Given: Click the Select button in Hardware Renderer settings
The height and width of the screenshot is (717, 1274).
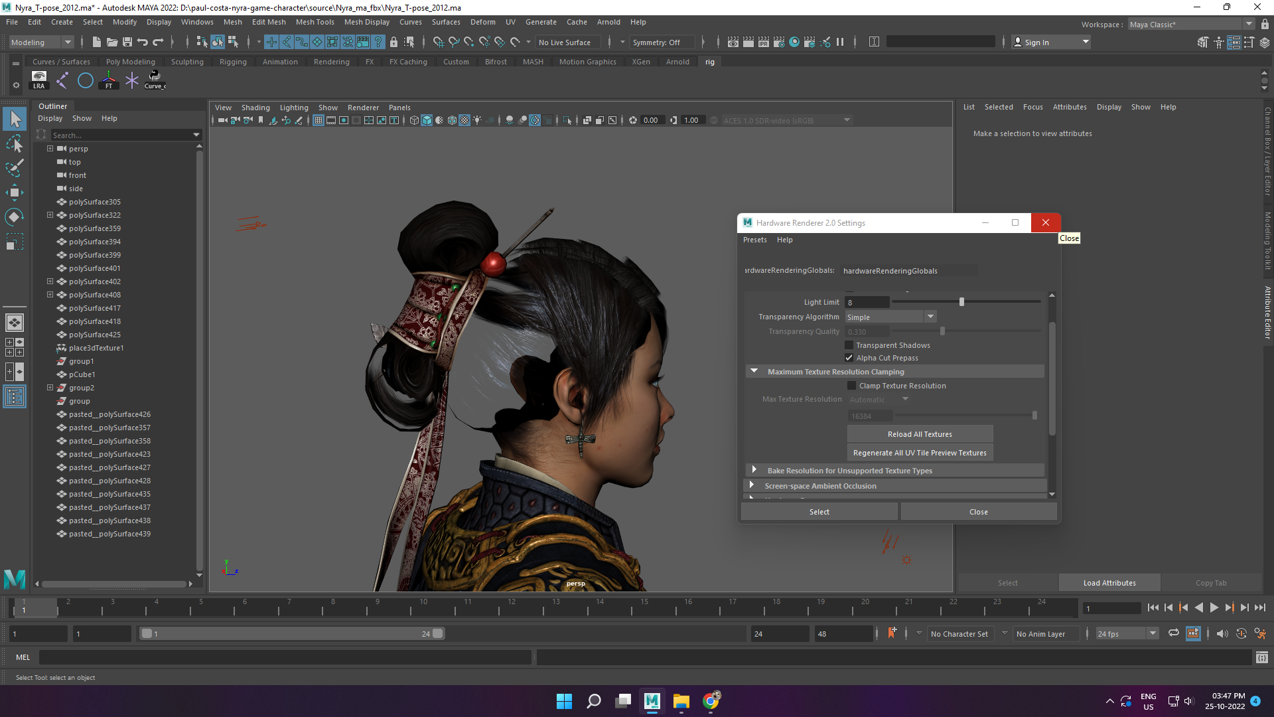Looking at the screenshot, I should pos(819,511).
